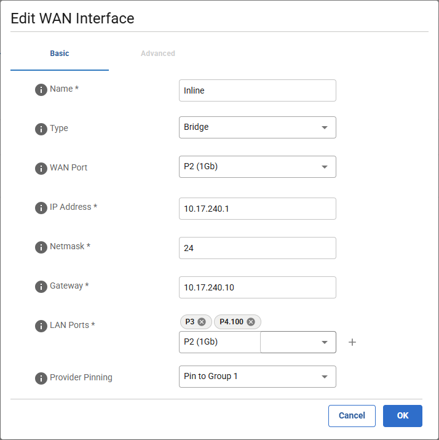Click the Provider Pinning label

[x=81, y=377]
